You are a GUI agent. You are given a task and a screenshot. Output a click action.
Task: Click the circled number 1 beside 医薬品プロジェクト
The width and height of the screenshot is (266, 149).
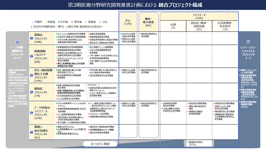click(x=31, y=38)
